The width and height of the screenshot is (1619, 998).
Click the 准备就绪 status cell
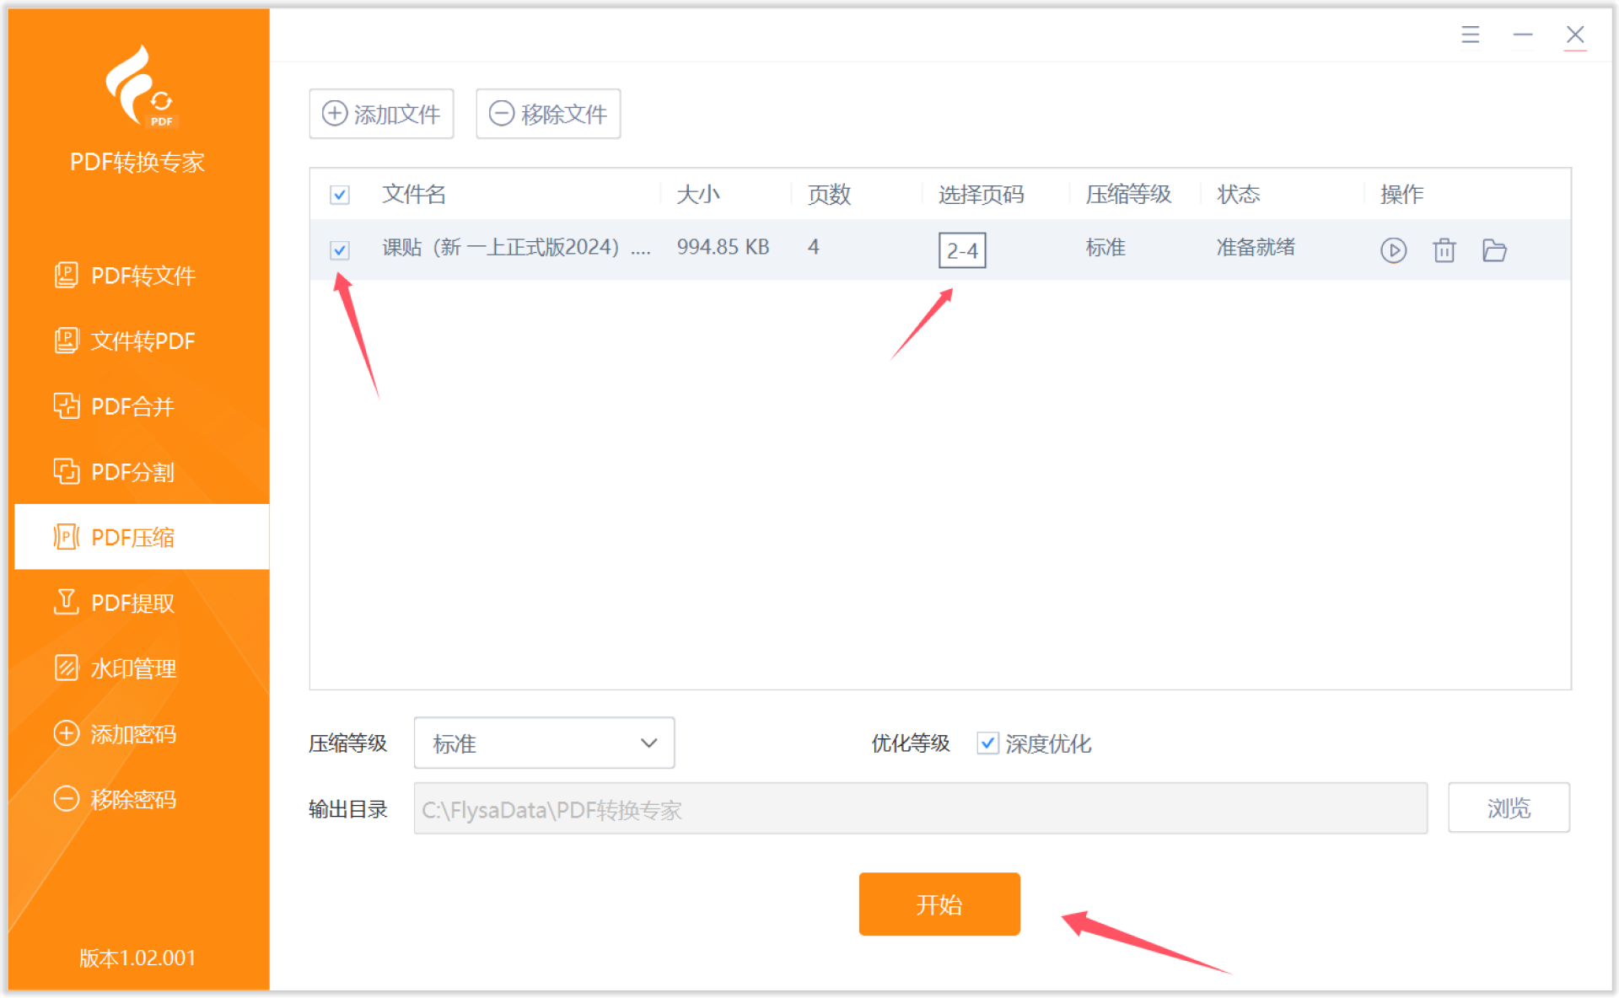(1256, 247)
